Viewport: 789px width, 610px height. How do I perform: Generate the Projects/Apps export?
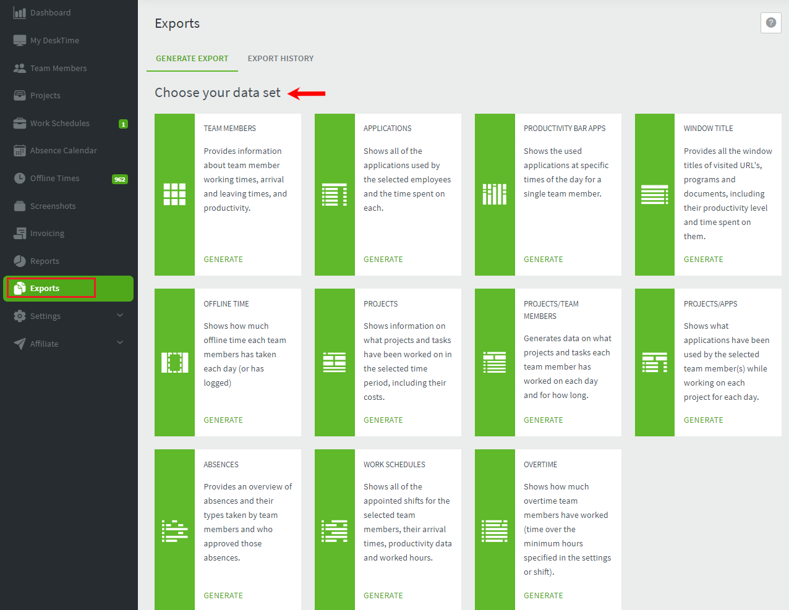(704, 420)
